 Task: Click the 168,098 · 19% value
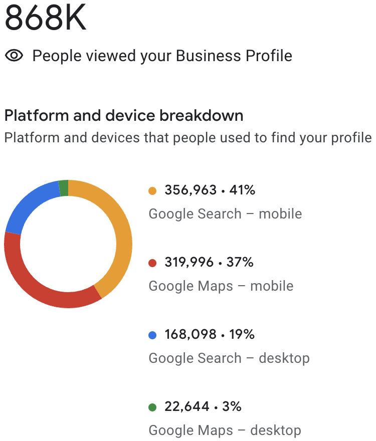210,334
